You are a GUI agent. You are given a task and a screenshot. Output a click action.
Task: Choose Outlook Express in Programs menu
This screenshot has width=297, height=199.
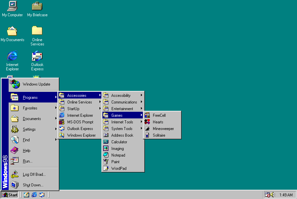(x=80, y=128)
